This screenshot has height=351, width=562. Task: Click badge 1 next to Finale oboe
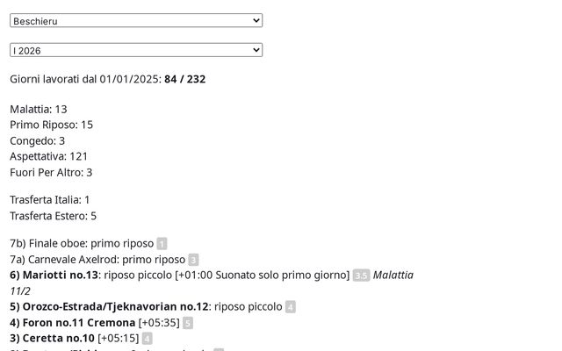point(162,244)
